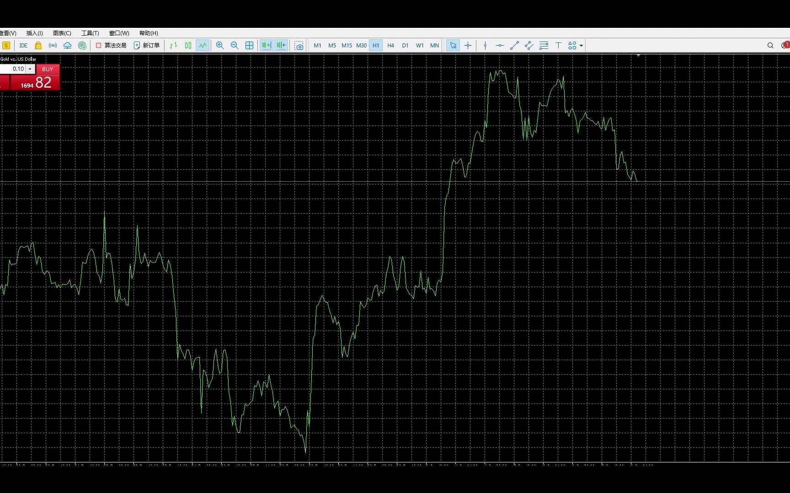Open the cloud VPS hosting icon
This screenshot has width=790, height=493.
tap(68, 45)
